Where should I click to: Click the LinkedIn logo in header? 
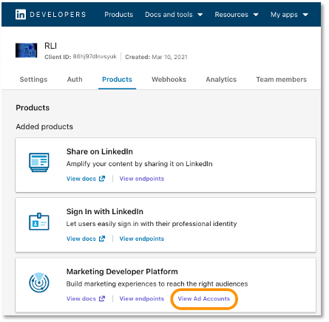21,15
